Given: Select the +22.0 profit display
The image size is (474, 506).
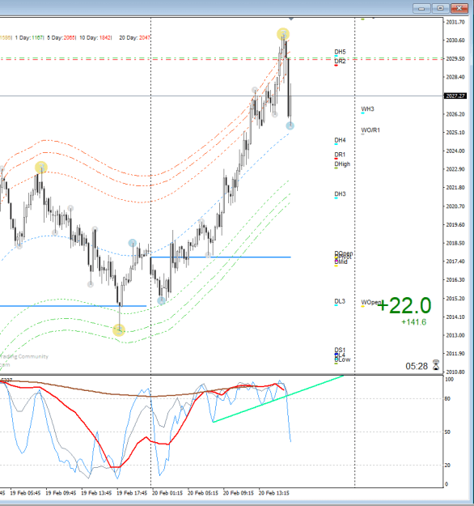Looking at the screenshot, I should point(404,305).
